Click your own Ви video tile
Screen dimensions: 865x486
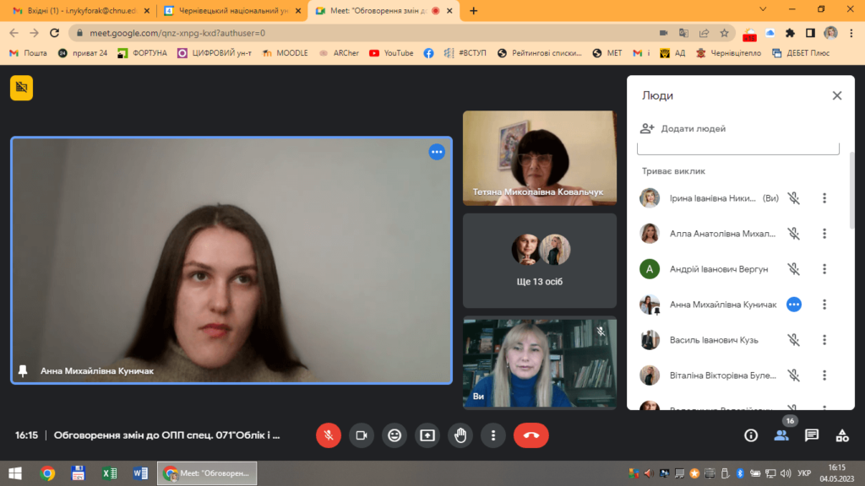coord(540,363)
